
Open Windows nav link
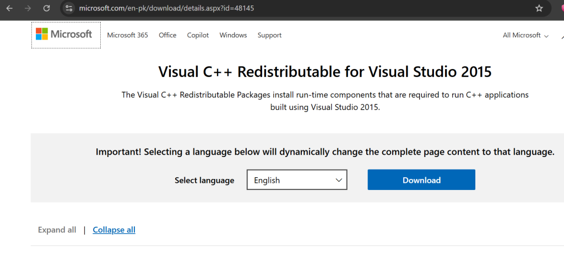click(x=233, y=35)
